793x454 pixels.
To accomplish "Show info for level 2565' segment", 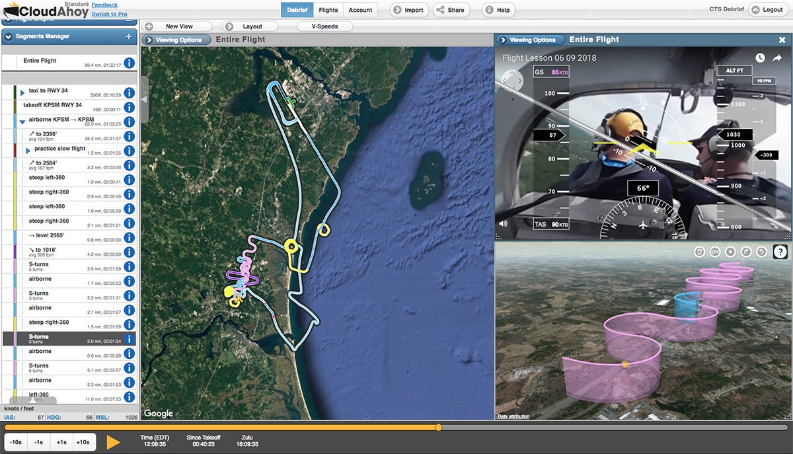I will pos(130,237).
